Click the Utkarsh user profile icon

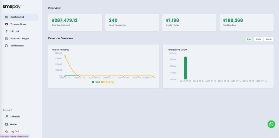click(7, 117)
